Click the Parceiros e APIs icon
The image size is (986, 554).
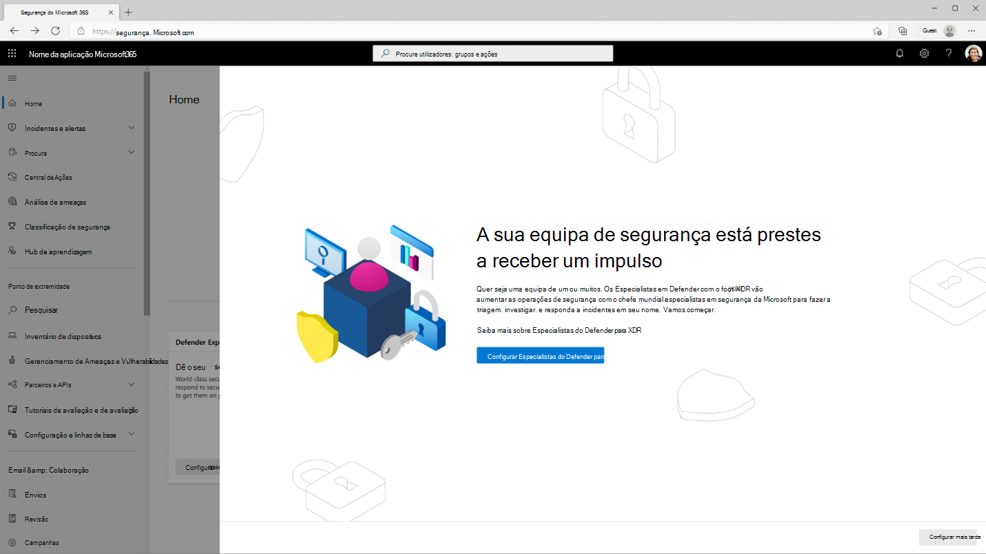click(12, 384)
